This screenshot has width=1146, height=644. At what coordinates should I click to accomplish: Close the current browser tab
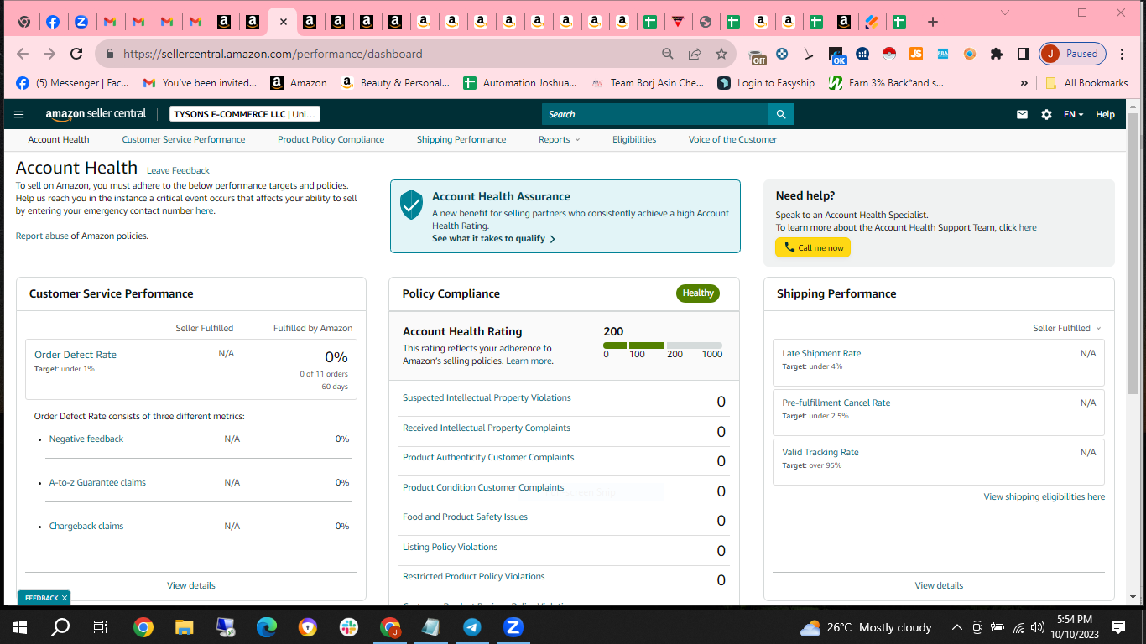283,22
